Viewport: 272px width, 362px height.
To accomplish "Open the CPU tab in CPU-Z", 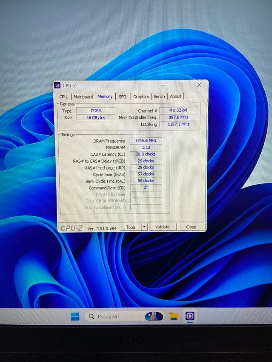I will (63, 97).
